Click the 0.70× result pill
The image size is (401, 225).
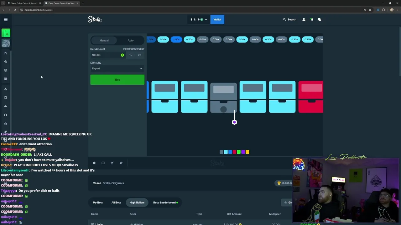[190, 39]
